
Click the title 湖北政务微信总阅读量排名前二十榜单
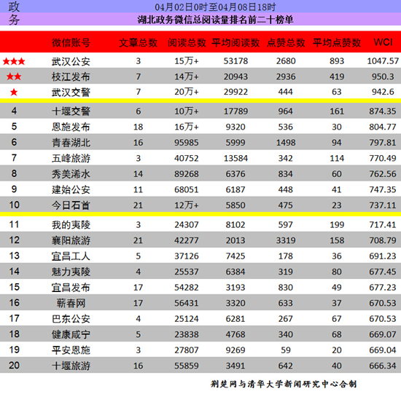coord(215,20)
